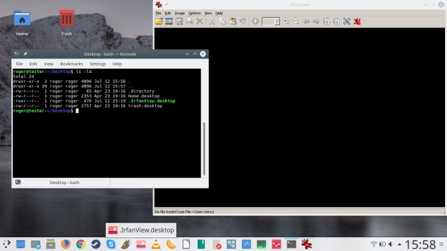Click the Save floppy icon in IrfanView
The width and height of the screenshot is (447, 251).
point(179,22)
